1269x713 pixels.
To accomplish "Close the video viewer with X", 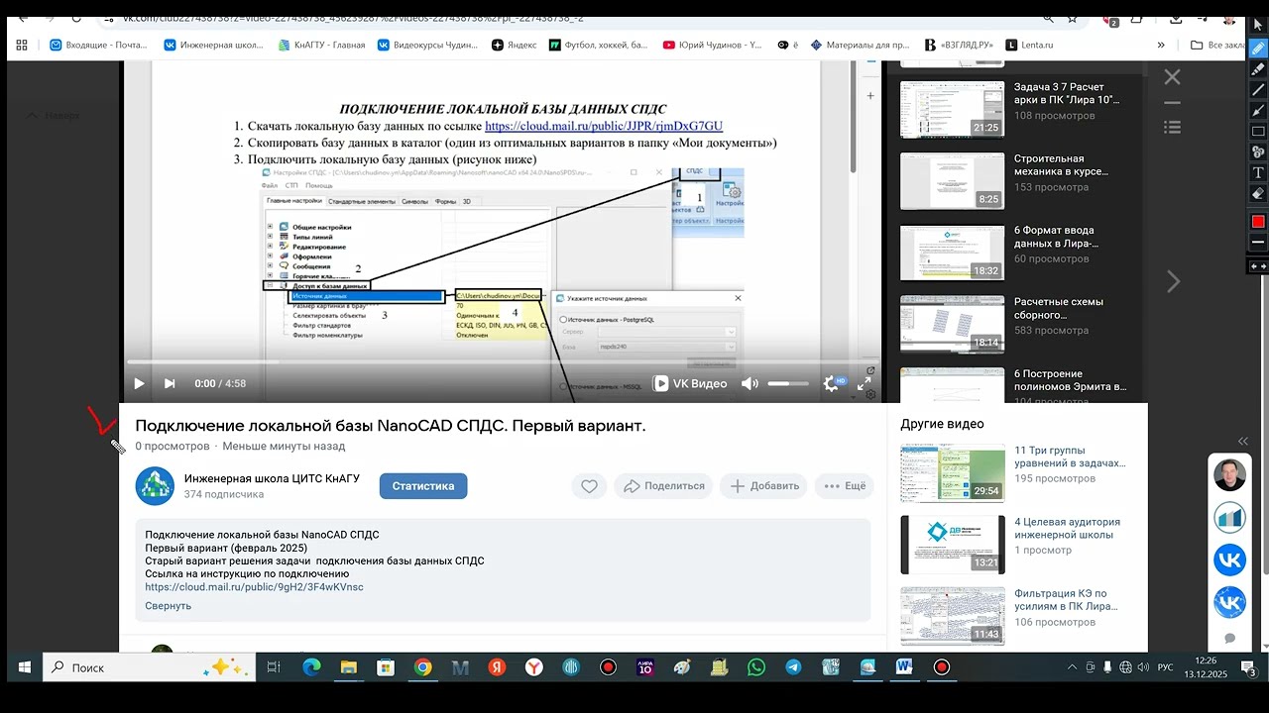I will tap(1172, 77).
